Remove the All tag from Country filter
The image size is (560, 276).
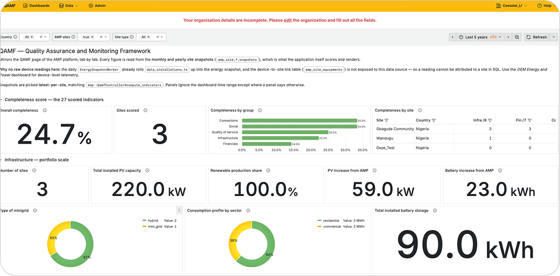point(31,37)
